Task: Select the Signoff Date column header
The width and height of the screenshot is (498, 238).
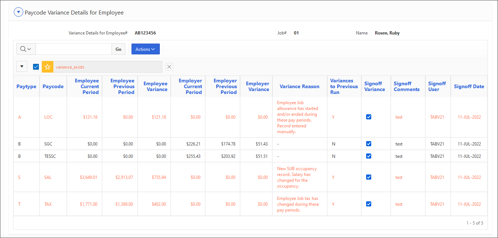Action: [469, 86]
